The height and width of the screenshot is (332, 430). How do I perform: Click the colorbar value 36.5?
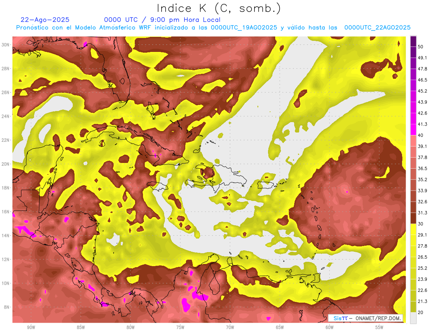(x=422, y=169)
